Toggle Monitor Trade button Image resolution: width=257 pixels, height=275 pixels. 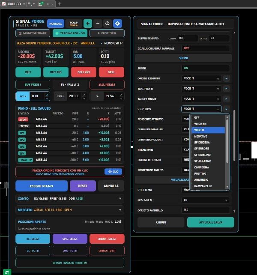coord(33,33)
